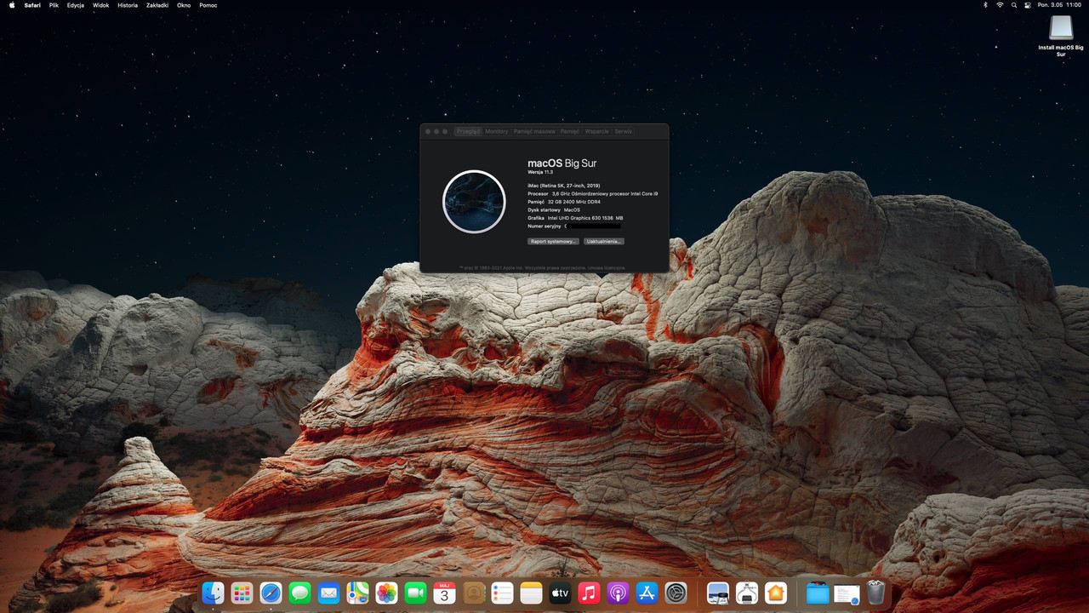
Task: Open System Preferences gear in Dock
Action: pyautogui.click(x=676, y=593)
